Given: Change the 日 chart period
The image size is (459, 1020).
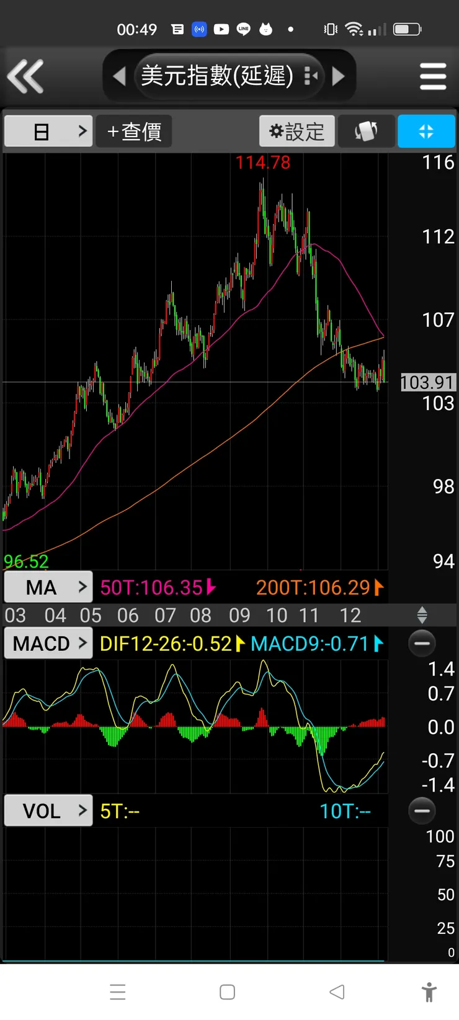Looking at the screenshot, I should (x=48, y=132).
